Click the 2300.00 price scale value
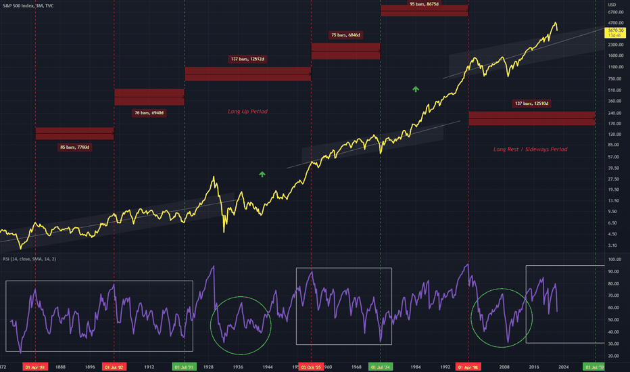 616,45
